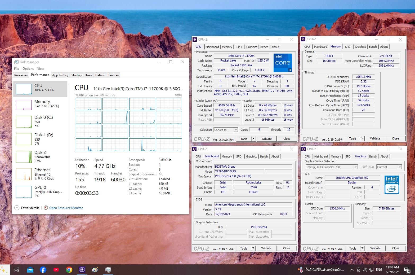Switch to the App history tab
Image resolution: width=415 pixels, height=275 pixels.
pos(60,75)
